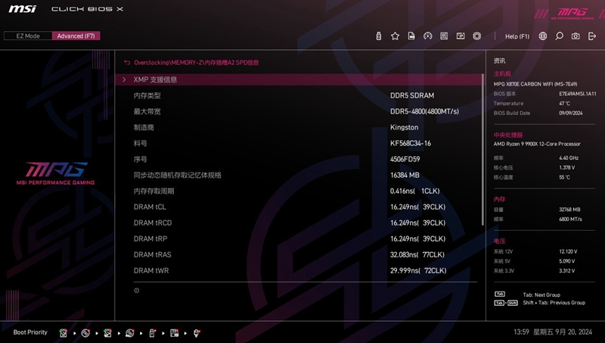605x343 pixels.
Task: Click the Favorites star icon
Action: [395, 36]
